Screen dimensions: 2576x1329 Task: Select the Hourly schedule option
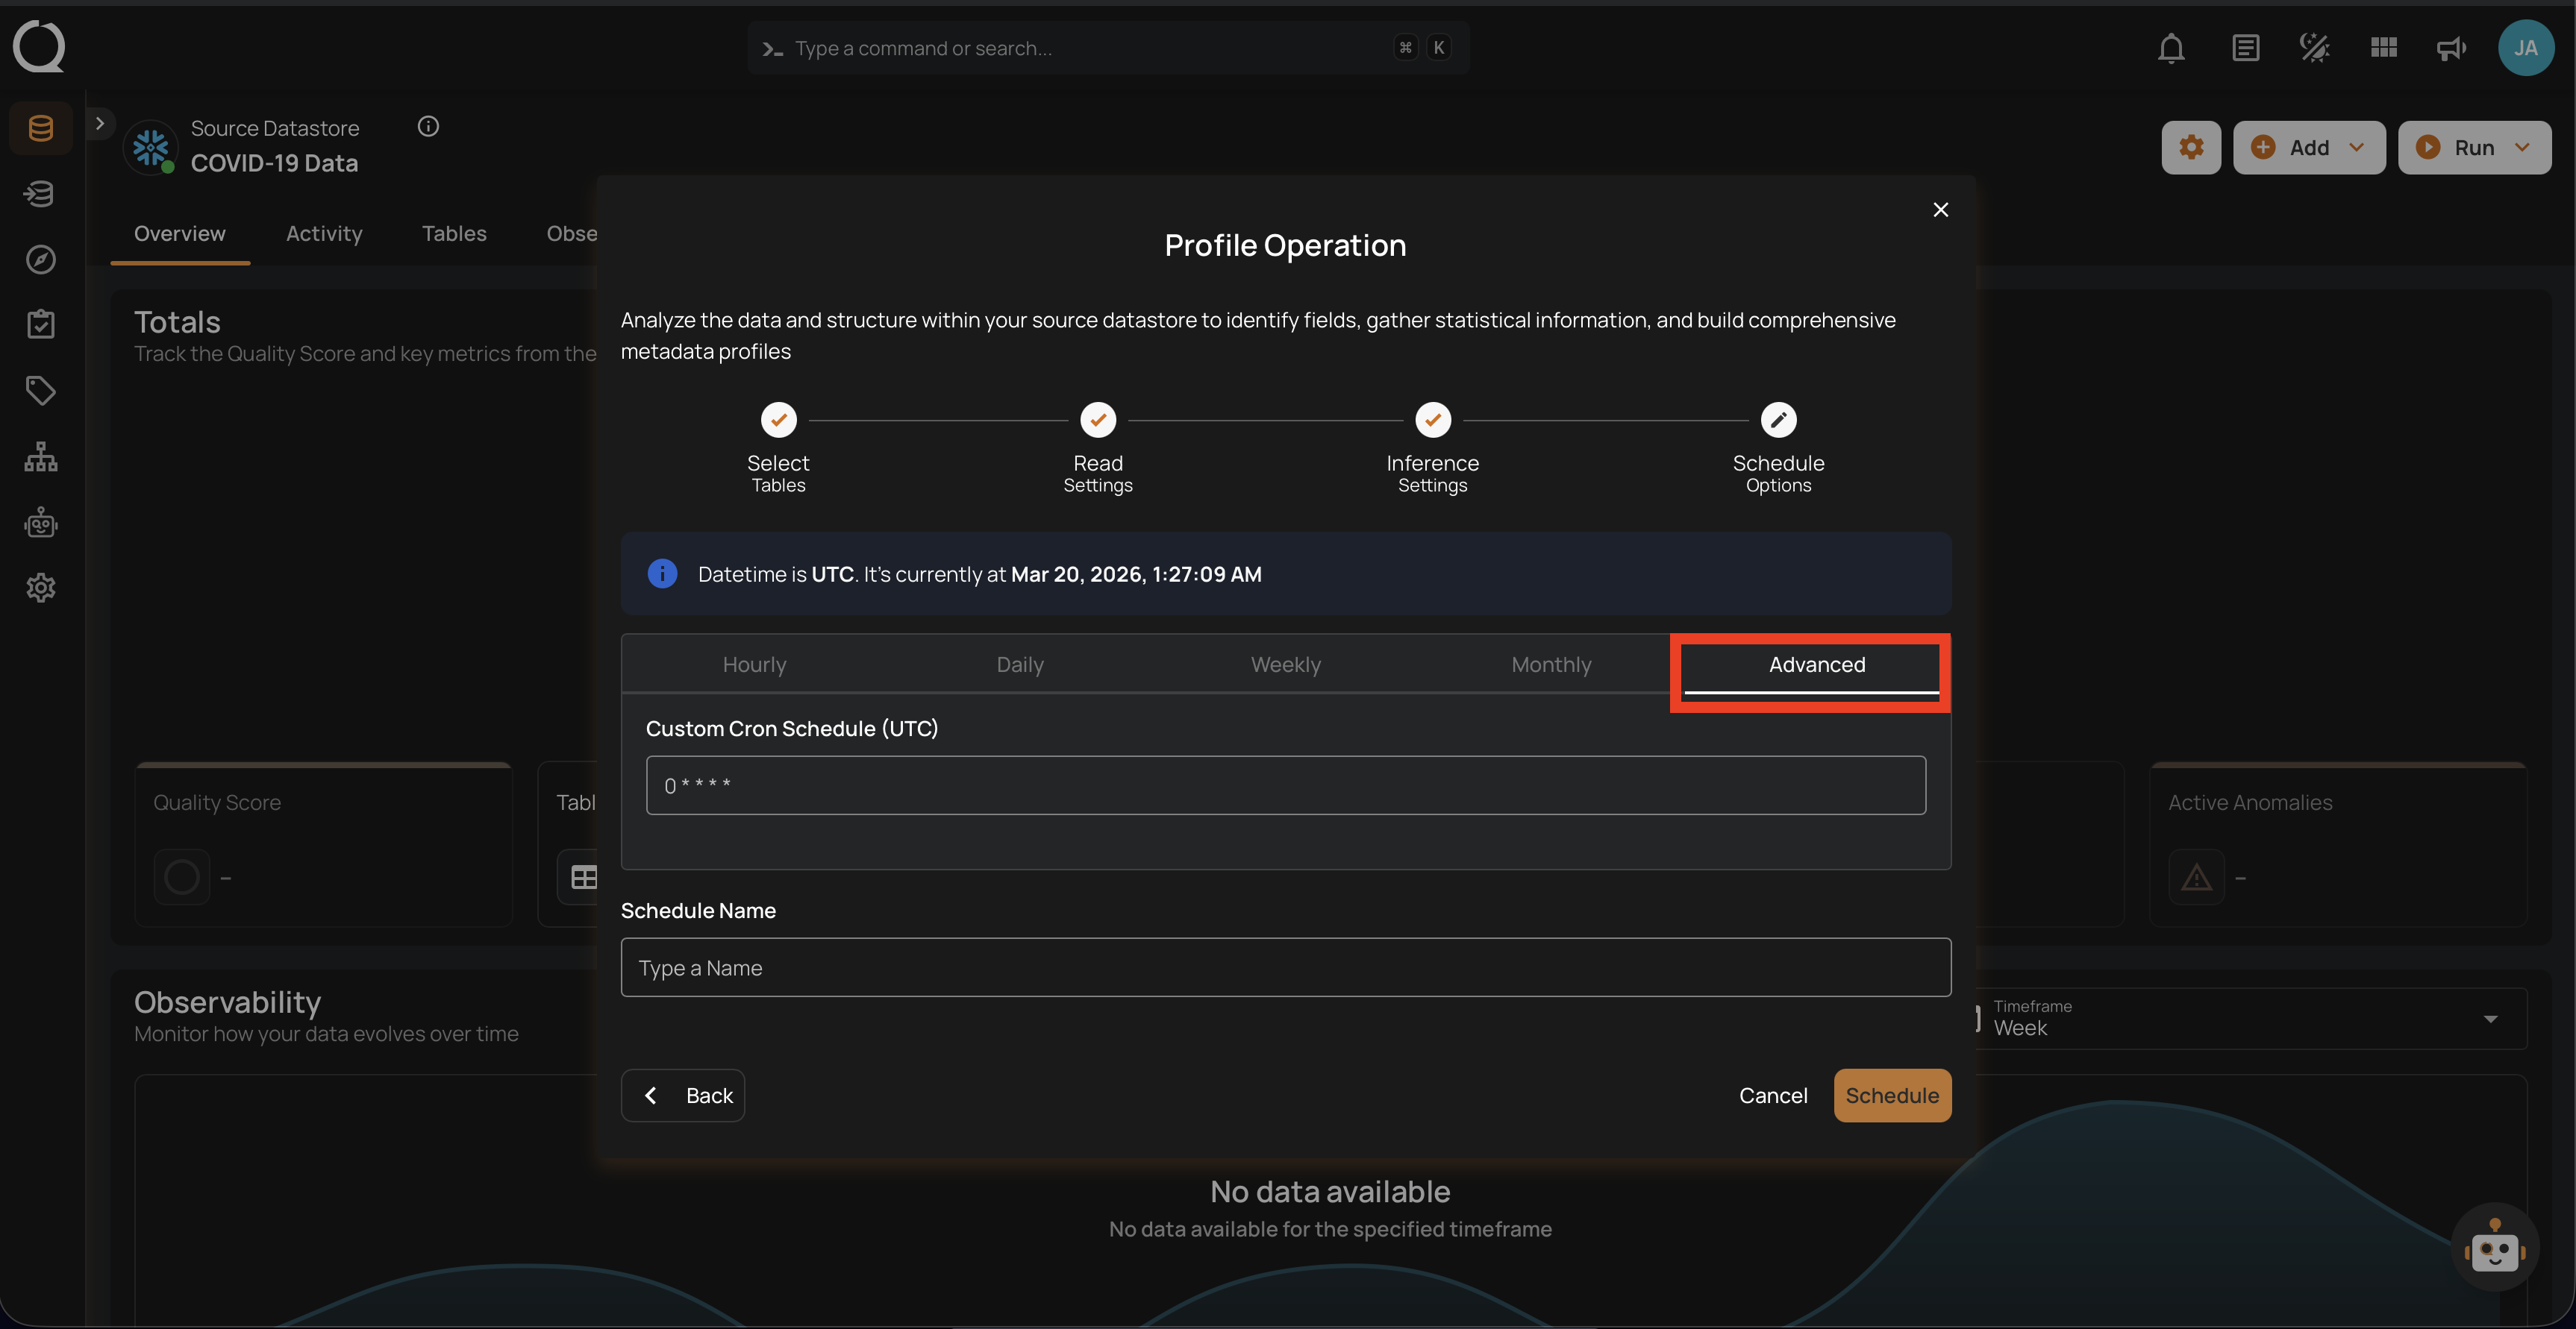754,664
